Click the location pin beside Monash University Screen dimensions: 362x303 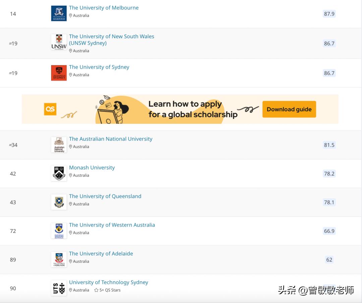[x=70, y=175]
